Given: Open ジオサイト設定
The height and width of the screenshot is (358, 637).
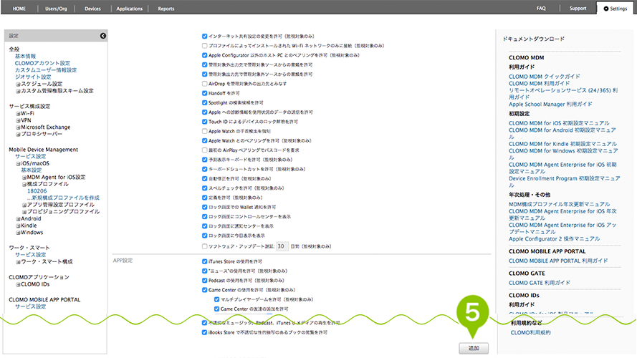Looking at the screenshot, I should 33,77.
